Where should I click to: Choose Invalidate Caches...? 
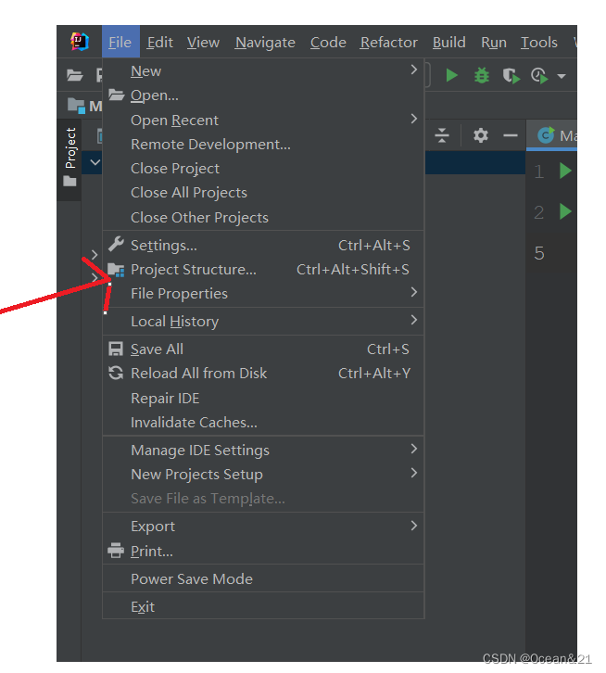263,423
